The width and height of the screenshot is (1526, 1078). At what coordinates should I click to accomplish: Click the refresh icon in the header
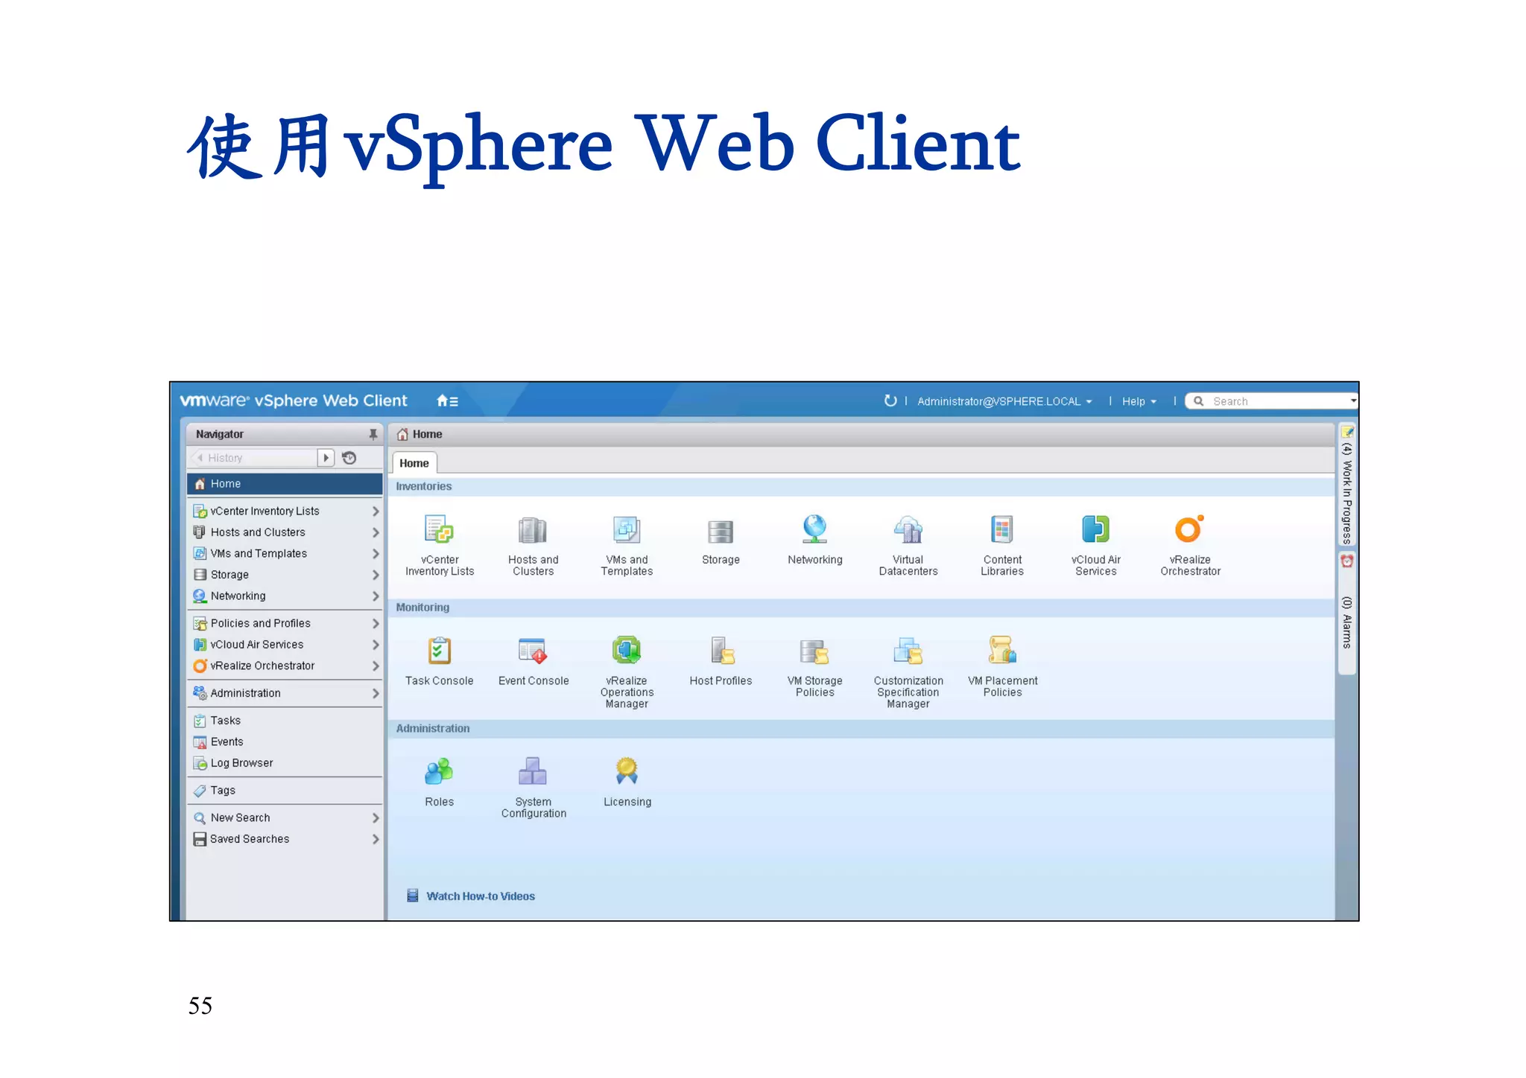[890, 401]
